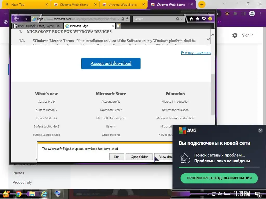Open IE Favorites star icon
This screenshot has height=199, width=266.
coord(197,19)
